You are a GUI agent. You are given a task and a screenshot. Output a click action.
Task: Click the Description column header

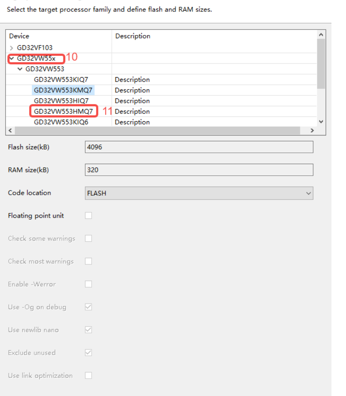pos(133,36)
